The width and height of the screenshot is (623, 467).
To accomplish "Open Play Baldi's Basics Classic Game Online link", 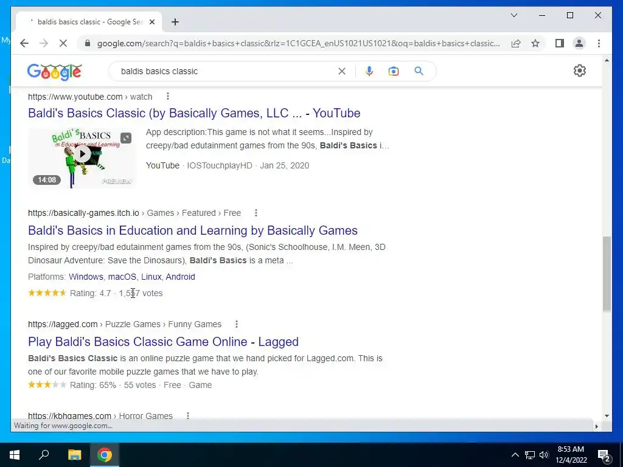I will [x=163, y=342].
